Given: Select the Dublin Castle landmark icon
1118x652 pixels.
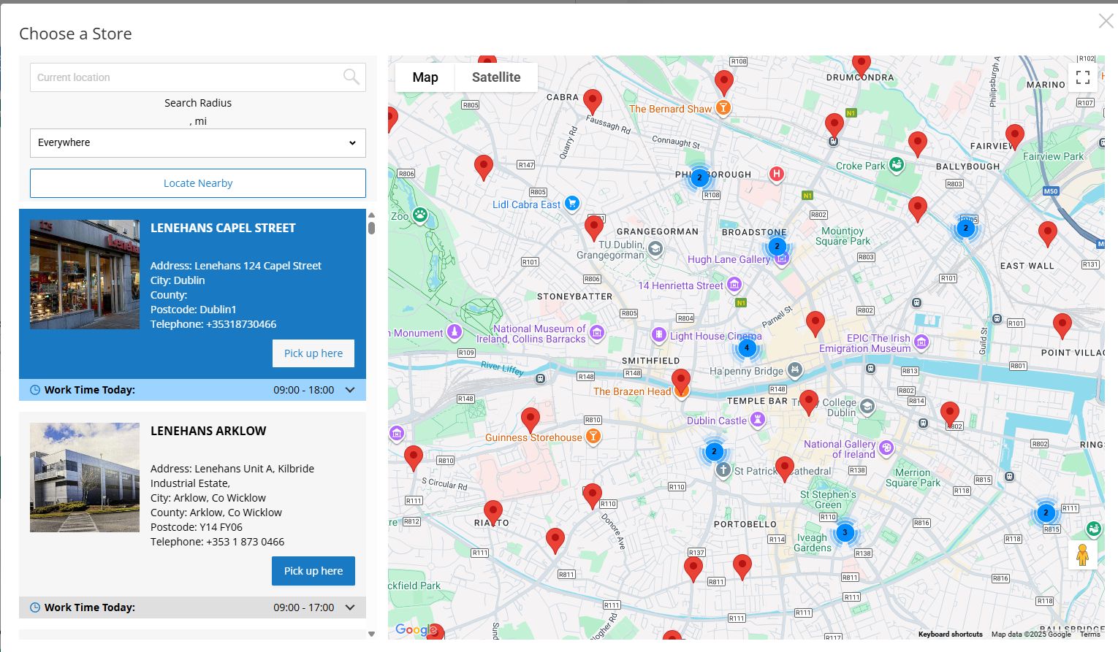Looking at the screenshot, I should tap(758, 420).
